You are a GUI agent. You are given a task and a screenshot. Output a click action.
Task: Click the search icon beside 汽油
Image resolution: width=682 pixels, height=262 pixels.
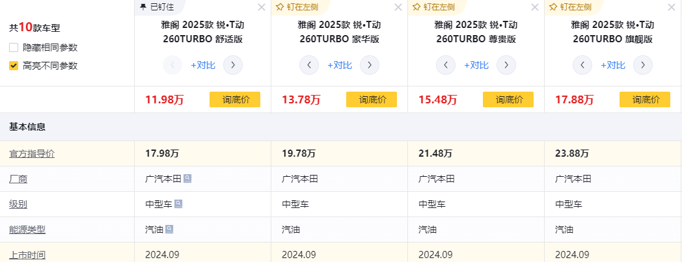[169, 229]
